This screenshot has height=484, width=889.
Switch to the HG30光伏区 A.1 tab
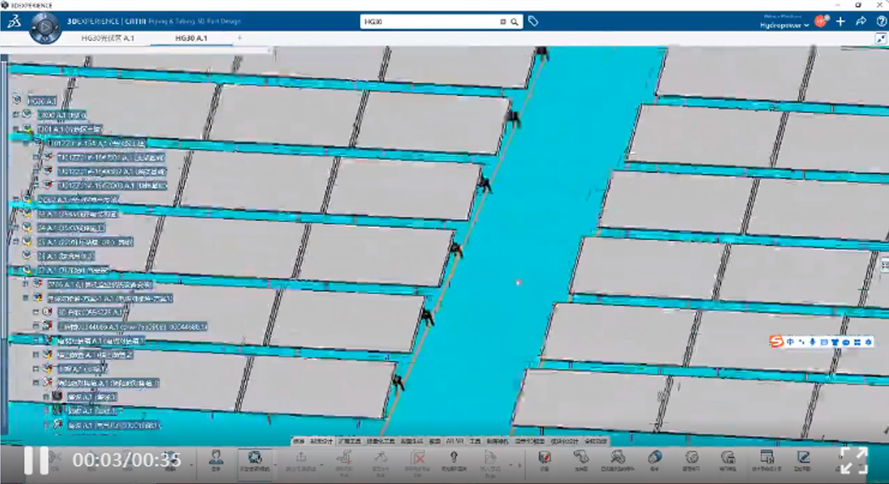[x=108, y=38]
